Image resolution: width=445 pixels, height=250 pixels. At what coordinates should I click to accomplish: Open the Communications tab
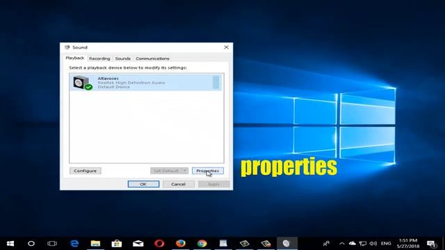(152, 58)
